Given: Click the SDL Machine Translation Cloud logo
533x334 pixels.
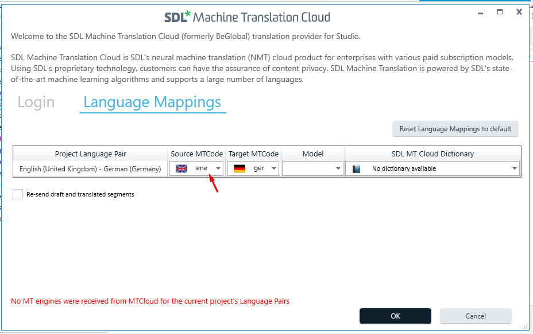Looking at the screenshot, I should click(x=247, y=17).
